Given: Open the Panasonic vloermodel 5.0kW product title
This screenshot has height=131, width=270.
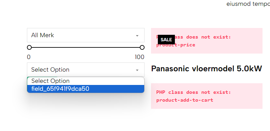Looking at the screenshot, I should point(207,69).
